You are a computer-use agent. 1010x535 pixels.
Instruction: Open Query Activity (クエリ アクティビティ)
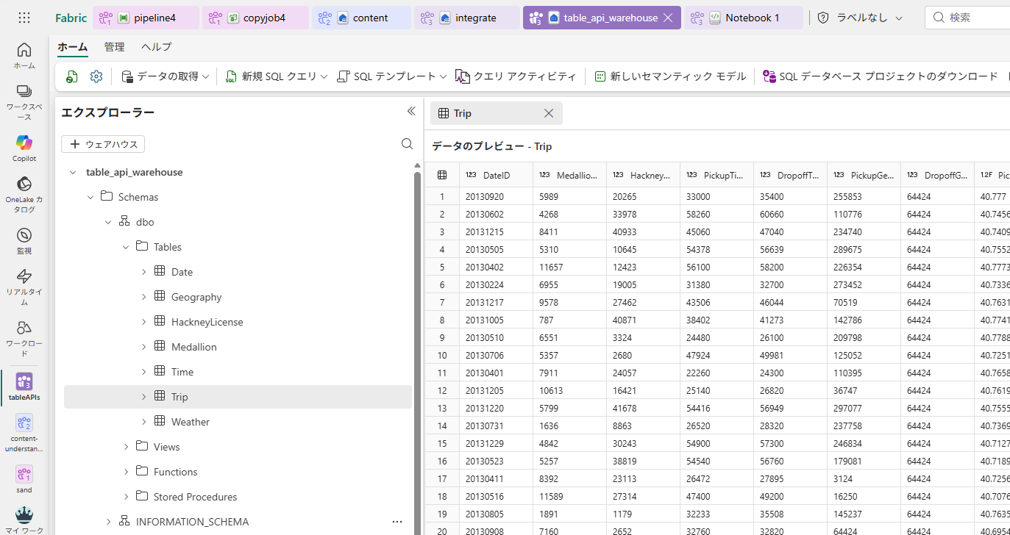[x=515, y=76]
